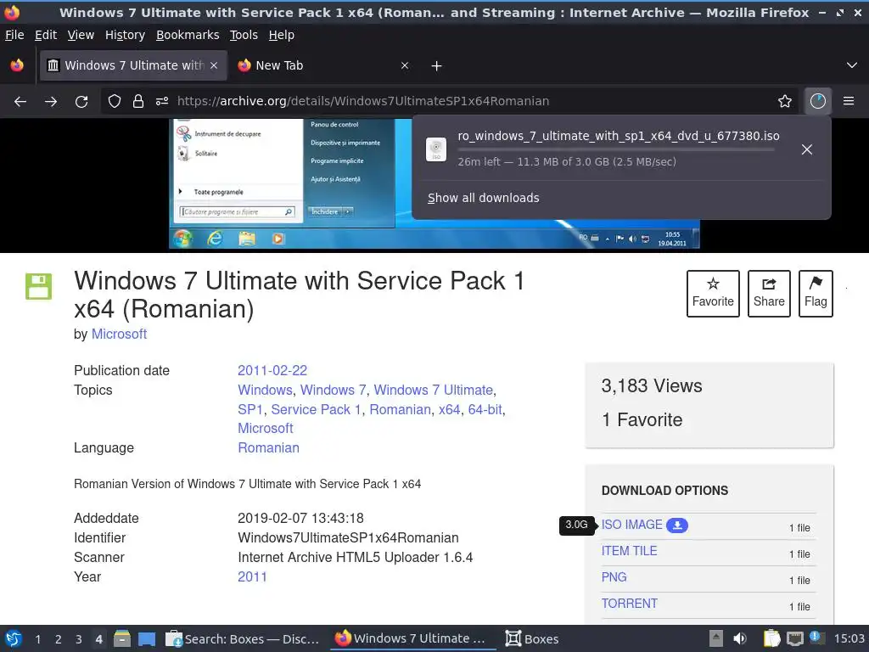This screenshot has height=652, width=869.
Task: Switch to workspace 3
Action: (x=79, y=639)
